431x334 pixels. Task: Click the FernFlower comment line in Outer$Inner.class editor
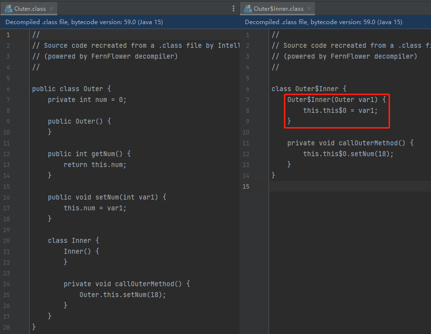pyautogui.click(x=345, y=57)
